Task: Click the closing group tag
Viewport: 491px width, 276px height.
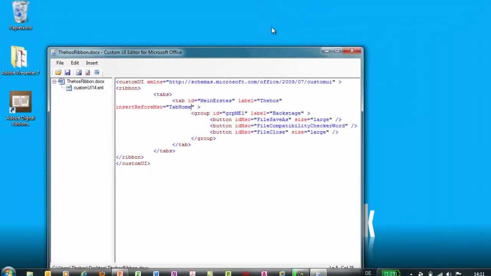Action: [204, 138]
